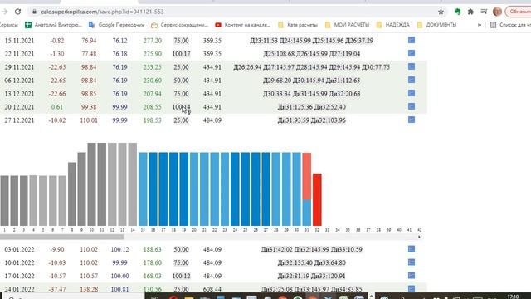This screenshot has height=299, width=531.
Task: Open chart icon for row 22.11.2021
Action: (412, 53)
